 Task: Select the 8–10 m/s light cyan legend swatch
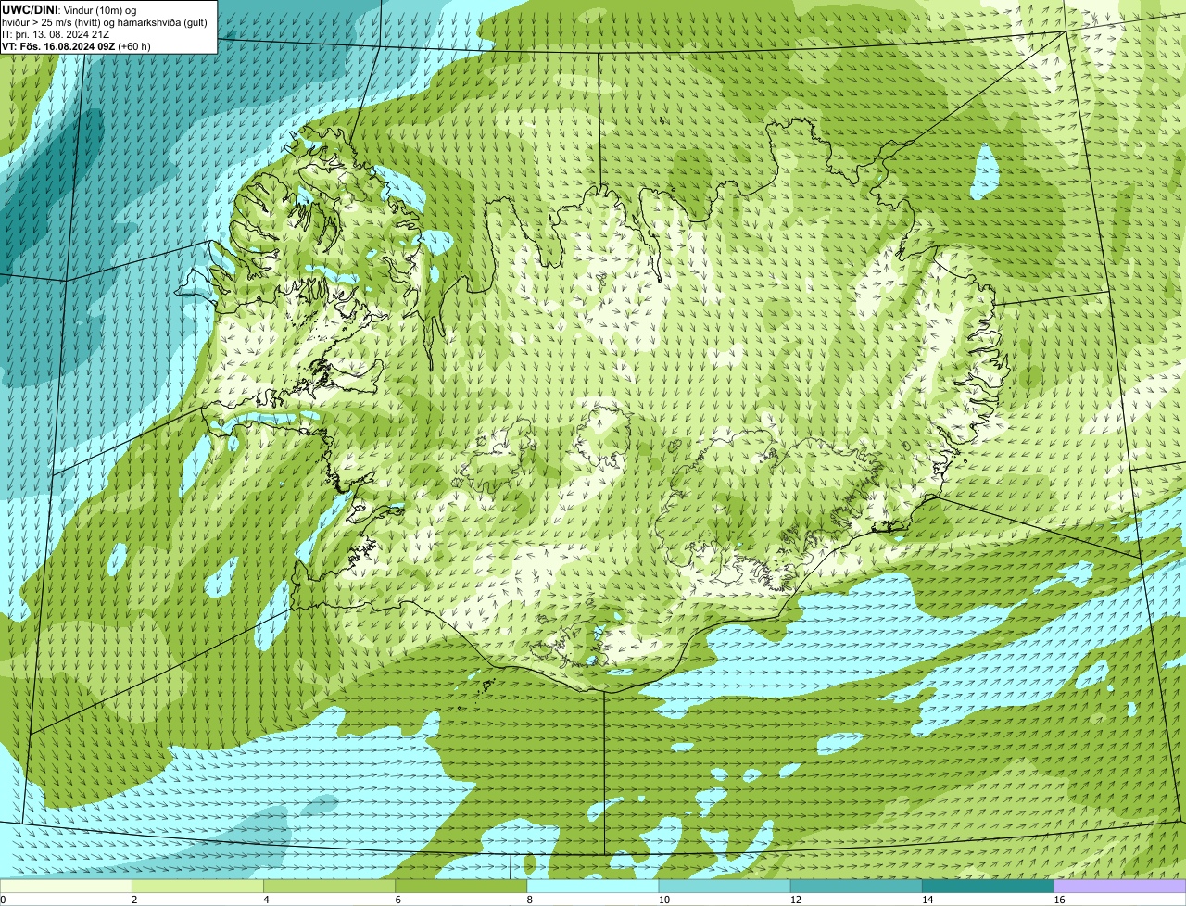tap(593, 887)
